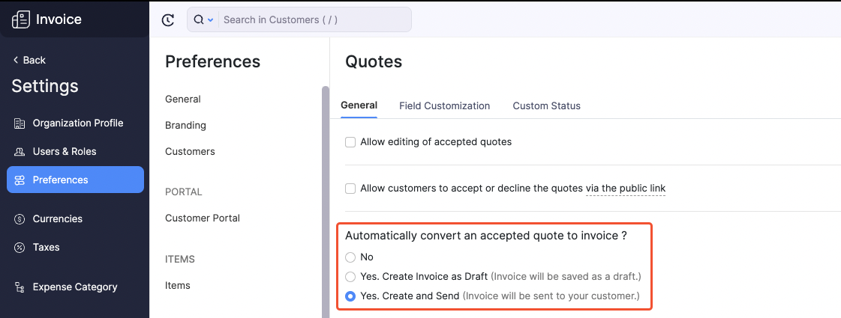Select Yes, Create and Send option

(x=350, y=296)
